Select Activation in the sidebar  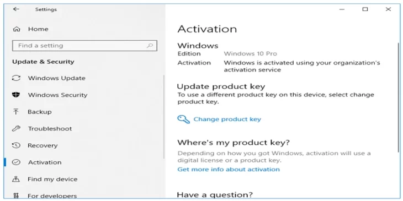(x=45, y=162)
